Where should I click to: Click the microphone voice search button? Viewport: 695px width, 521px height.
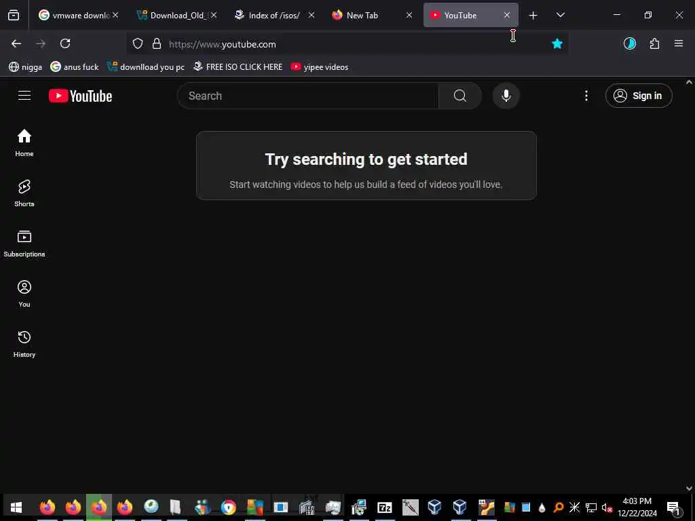506,96
